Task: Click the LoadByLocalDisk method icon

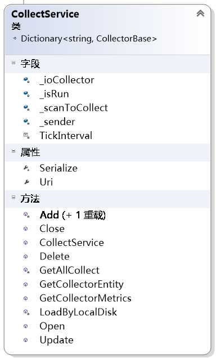Action: pos(26,312)
